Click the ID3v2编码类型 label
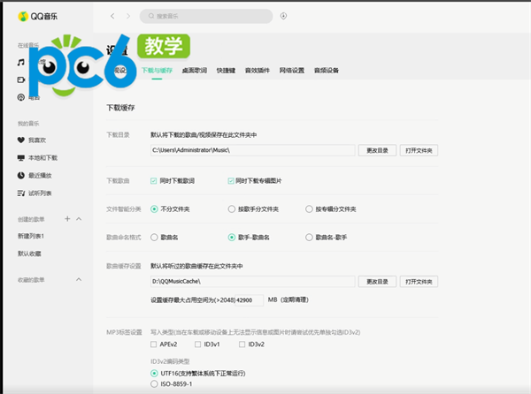Viewport: 531px width, 394px height. tap(170, 361)
